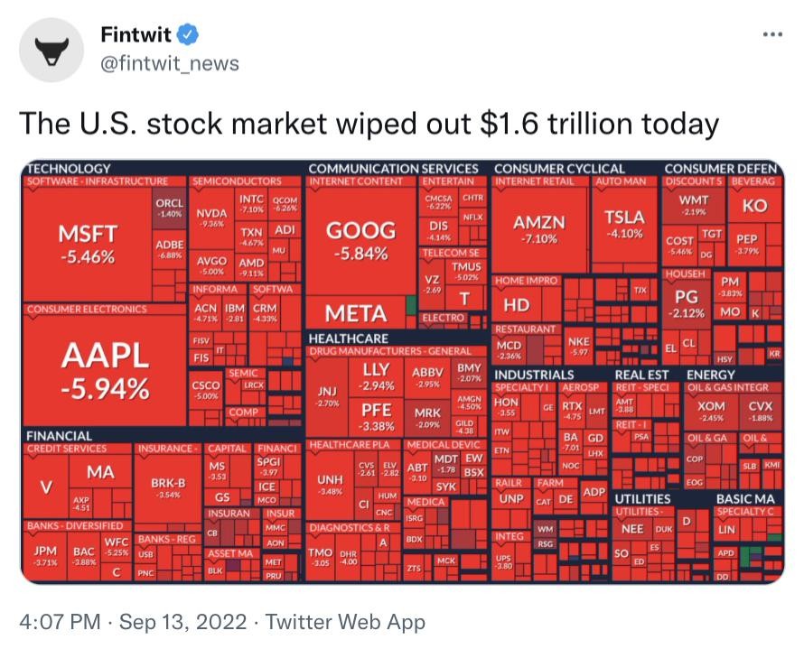Click the Twitter Web App source link
Viewport: 804px width, 649px height.
[x=346, y=622]
